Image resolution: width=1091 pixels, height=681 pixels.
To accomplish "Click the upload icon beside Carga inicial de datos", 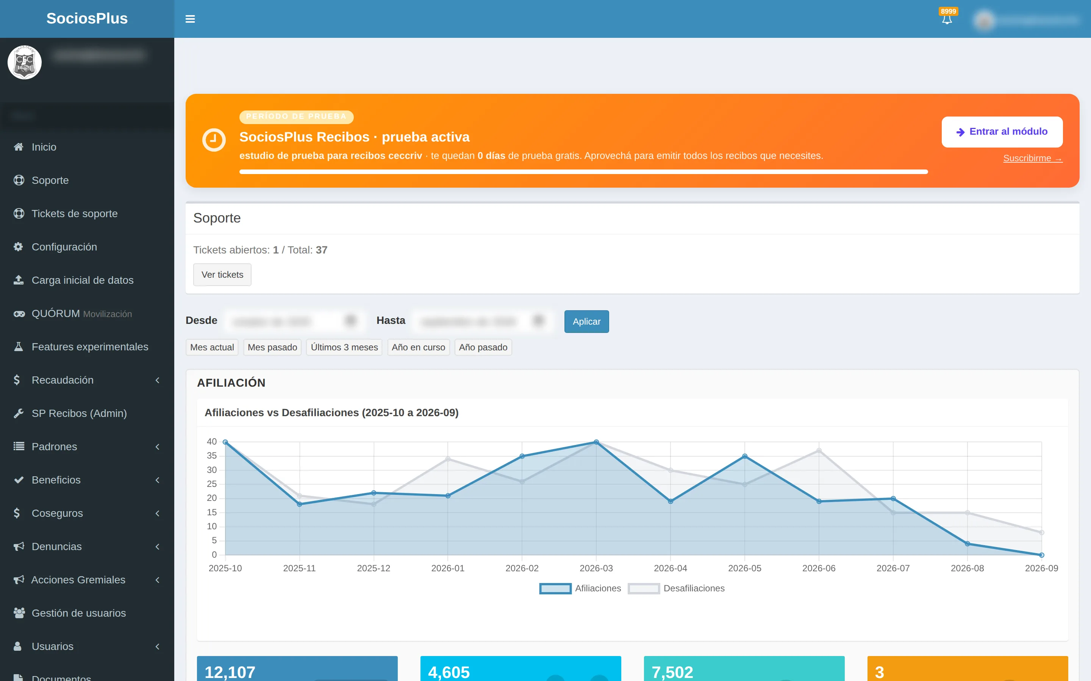I will (x=19, y=280).
